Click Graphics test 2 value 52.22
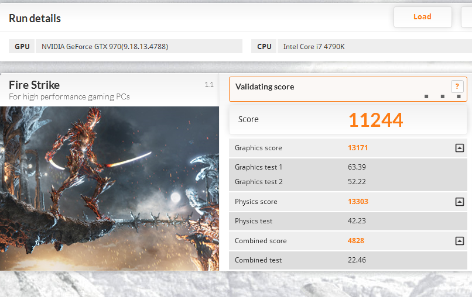Image resolution: width=472 pixels, height=297 pixels. (x=357, y=182)
